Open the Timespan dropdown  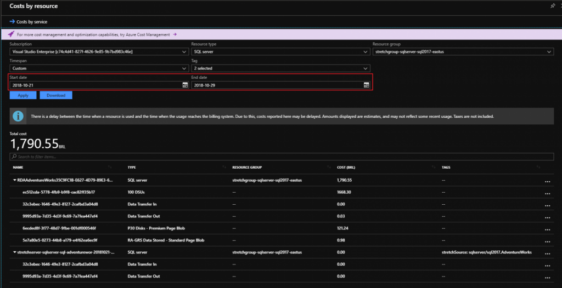coord(99,68)
